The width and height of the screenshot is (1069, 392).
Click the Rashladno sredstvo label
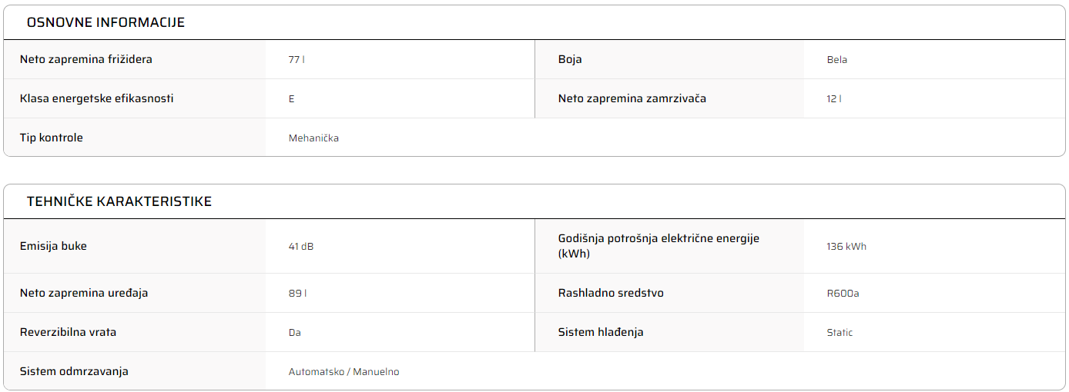pos(611,293)
